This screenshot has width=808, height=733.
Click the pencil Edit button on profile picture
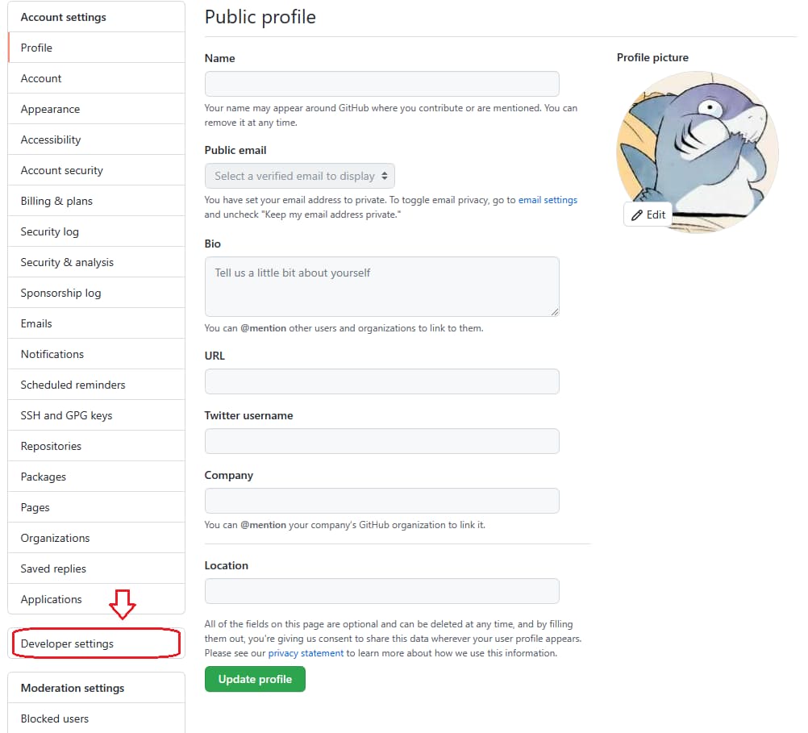click(x=648, y=214)
